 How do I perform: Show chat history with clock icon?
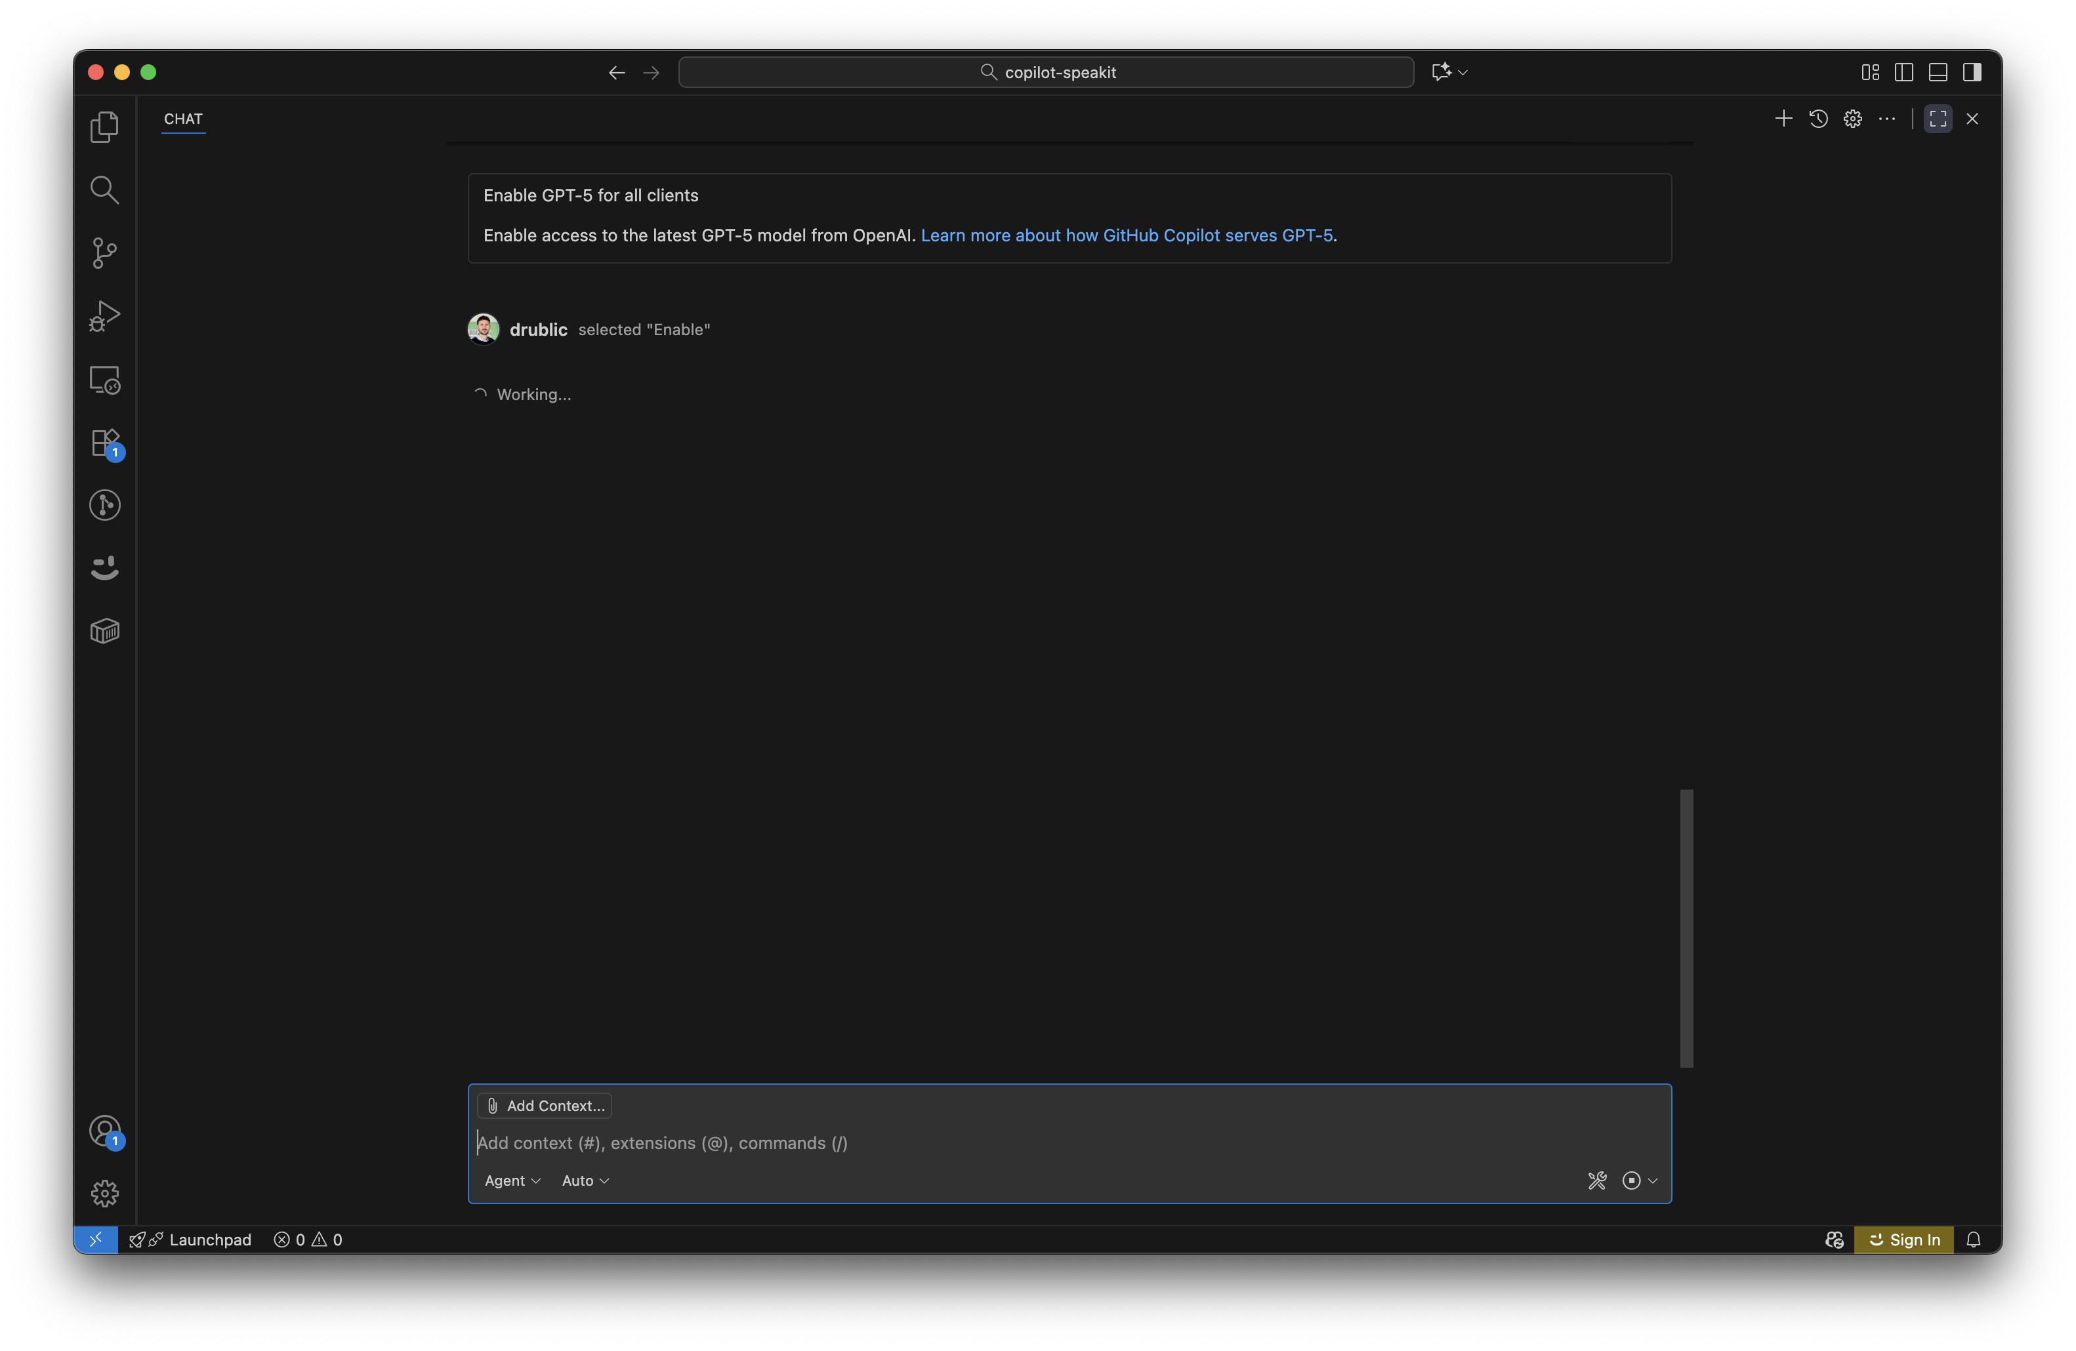coord(1817,119)
